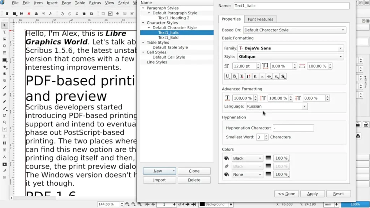Viewport: 370px width, 208px height.
Task: Toggle Small Caps effect button
Action: pyautogui.click(x=262, y=77)
